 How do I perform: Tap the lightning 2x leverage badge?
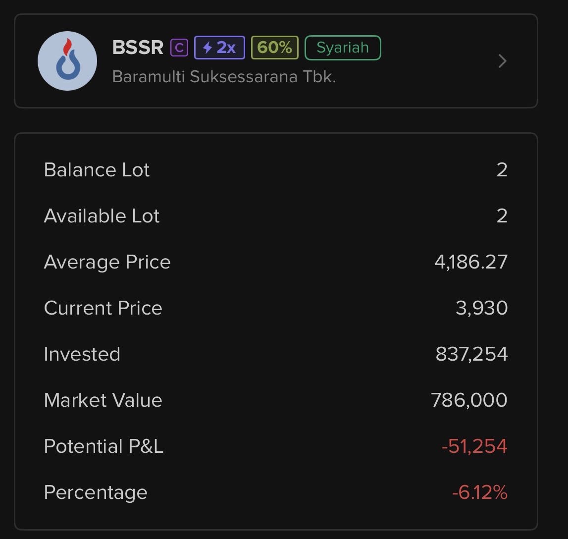pyautogui.click(x=219, y=48)
